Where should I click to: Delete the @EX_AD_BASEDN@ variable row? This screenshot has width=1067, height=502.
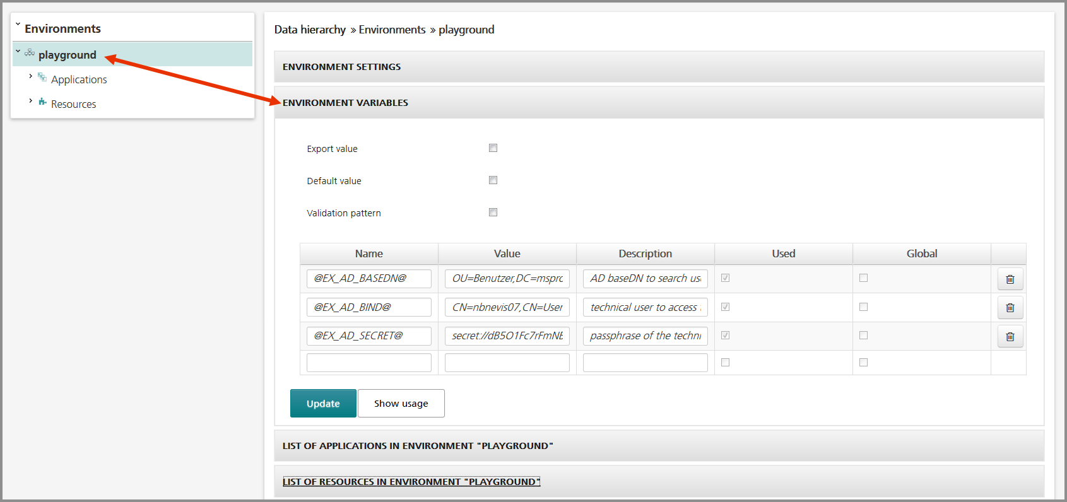[x=1010, y=279]
